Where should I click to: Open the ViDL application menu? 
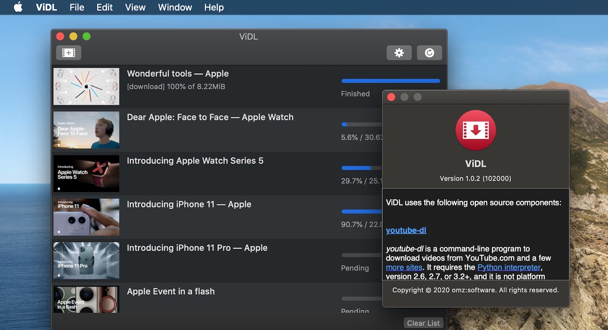[46, 7]
